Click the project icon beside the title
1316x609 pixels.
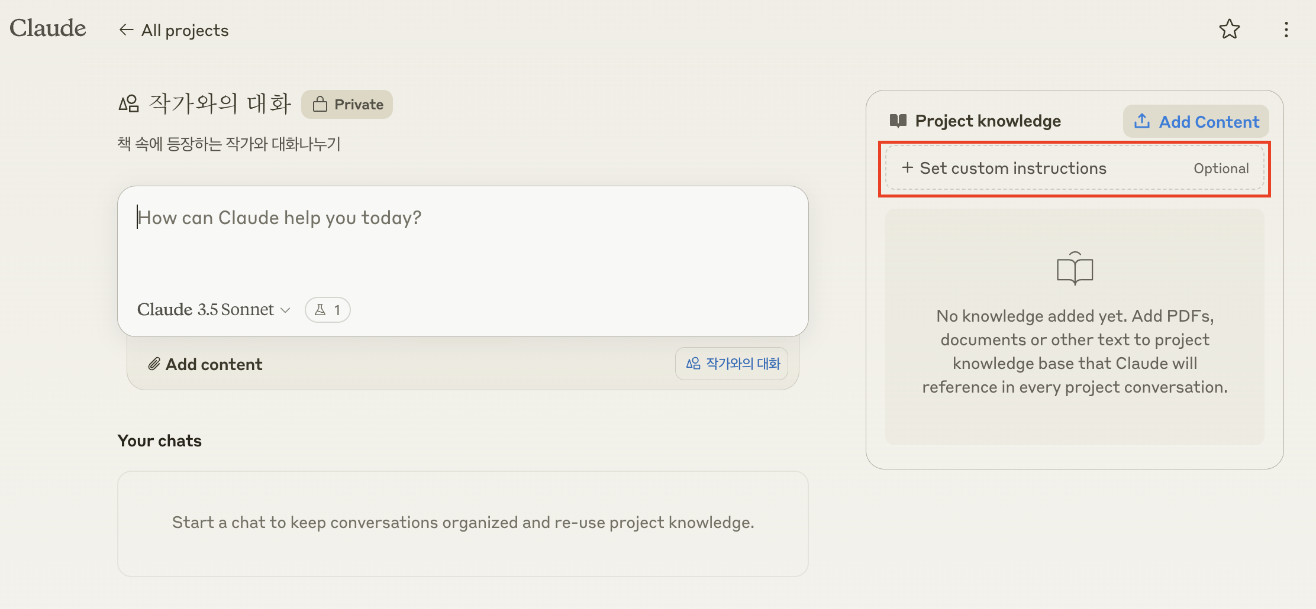click(129, 104)
